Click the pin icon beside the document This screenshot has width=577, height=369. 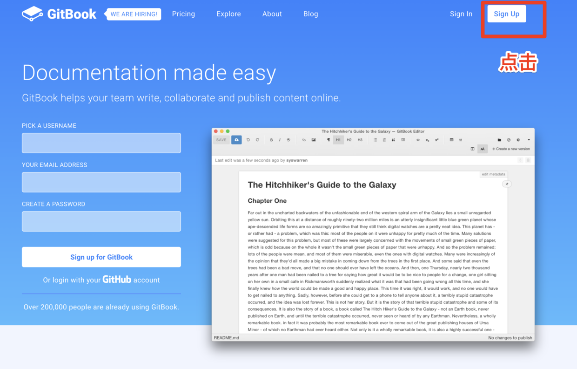(x=507, y=184)
